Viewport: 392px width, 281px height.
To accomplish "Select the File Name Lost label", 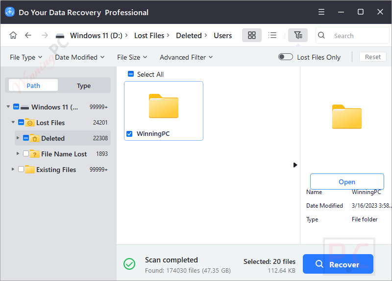I will click(x=64, y=154).
